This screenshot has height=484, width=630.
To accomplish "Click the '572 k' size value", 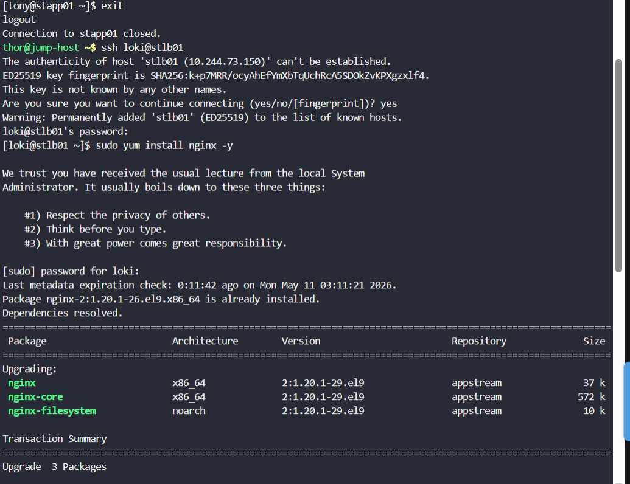I will tap(592, 397).
